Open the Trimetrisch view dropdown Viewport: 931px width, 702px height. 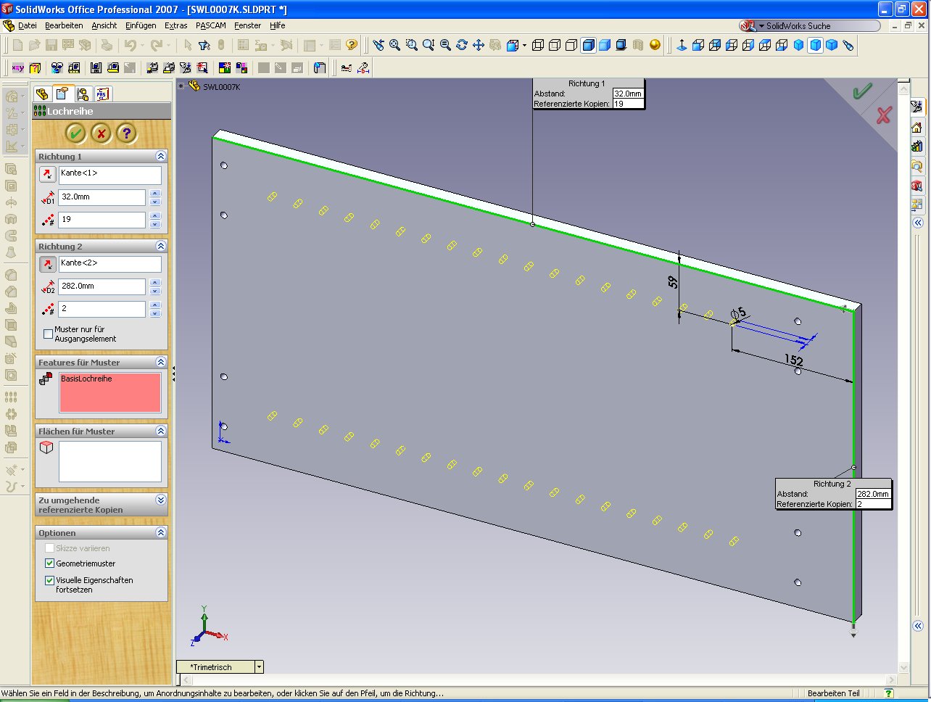click(x=259, y=666)
